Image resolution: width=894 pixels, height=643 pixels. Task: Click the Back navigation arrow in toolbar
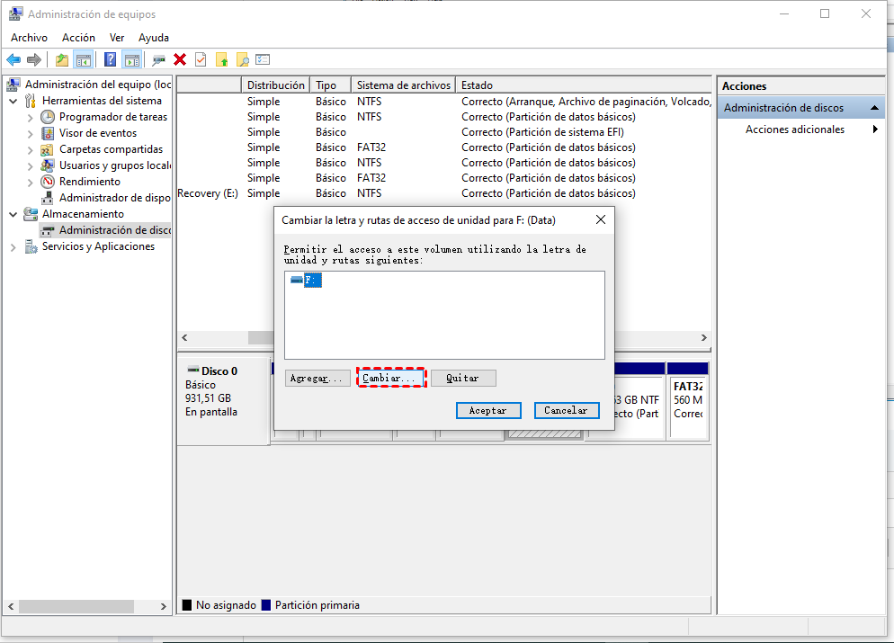[x=13, y=59]
